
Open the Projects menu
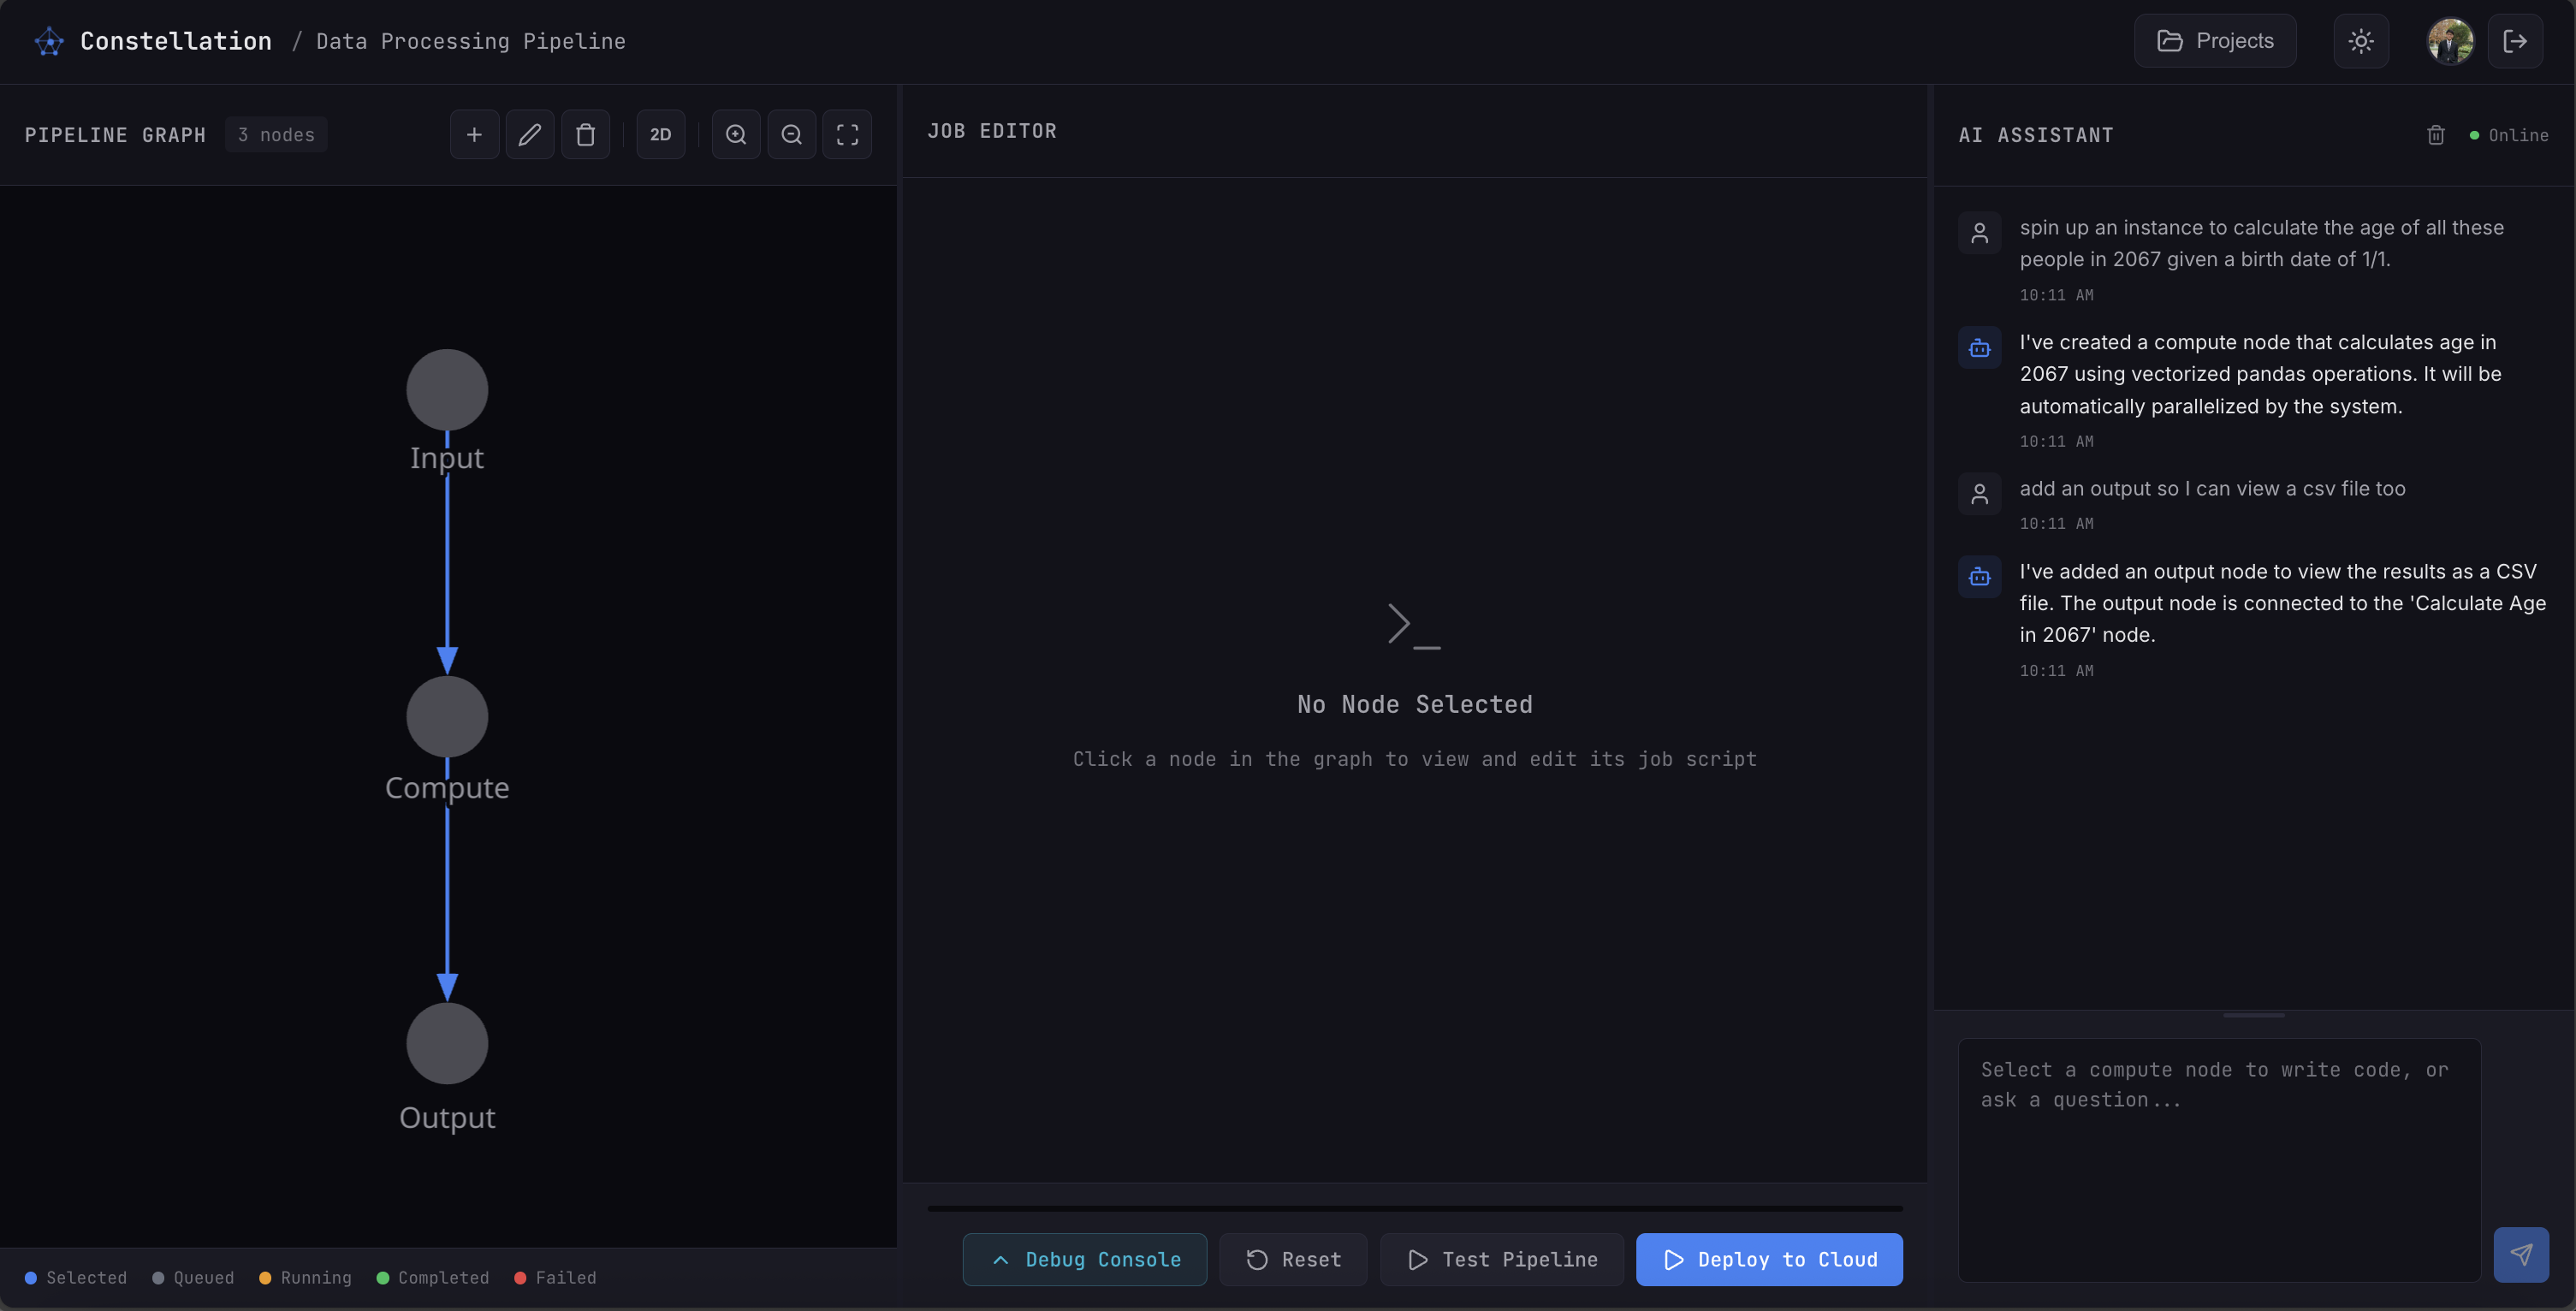pos(2215,41)
